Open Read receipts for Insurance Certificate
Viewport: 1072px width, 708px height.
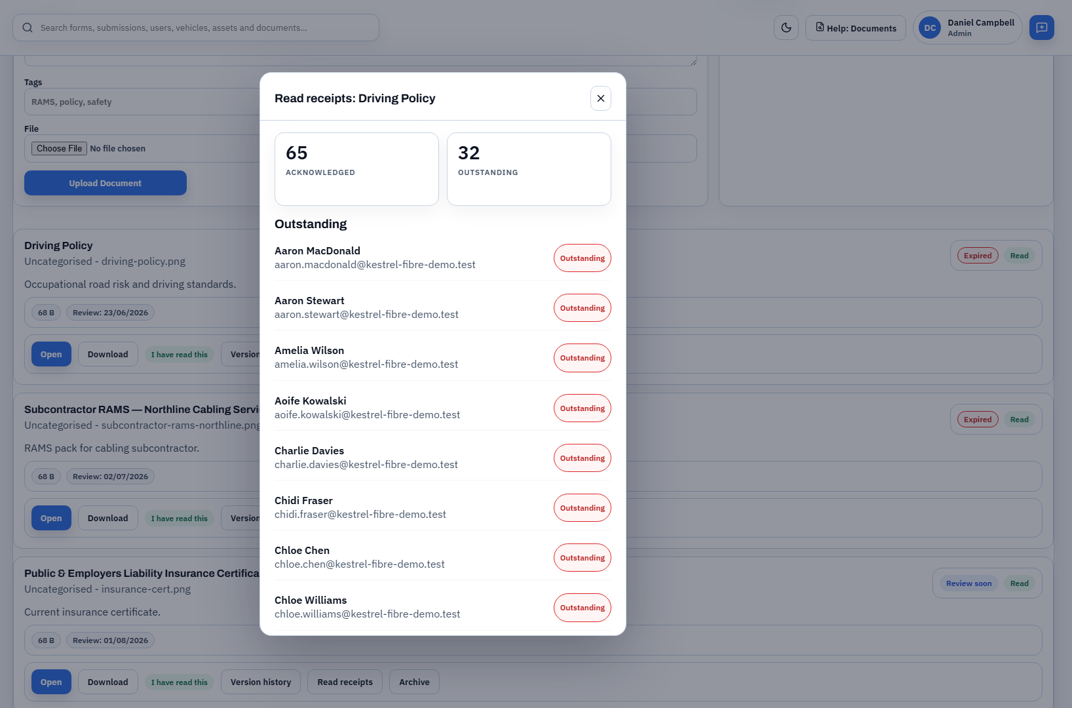pyautogui.click(x=345, y=682)
